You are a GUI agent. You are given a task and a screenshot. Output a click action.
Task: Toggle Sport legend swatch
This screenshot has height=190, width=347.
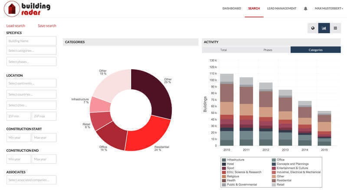click(x=224, y=168)
